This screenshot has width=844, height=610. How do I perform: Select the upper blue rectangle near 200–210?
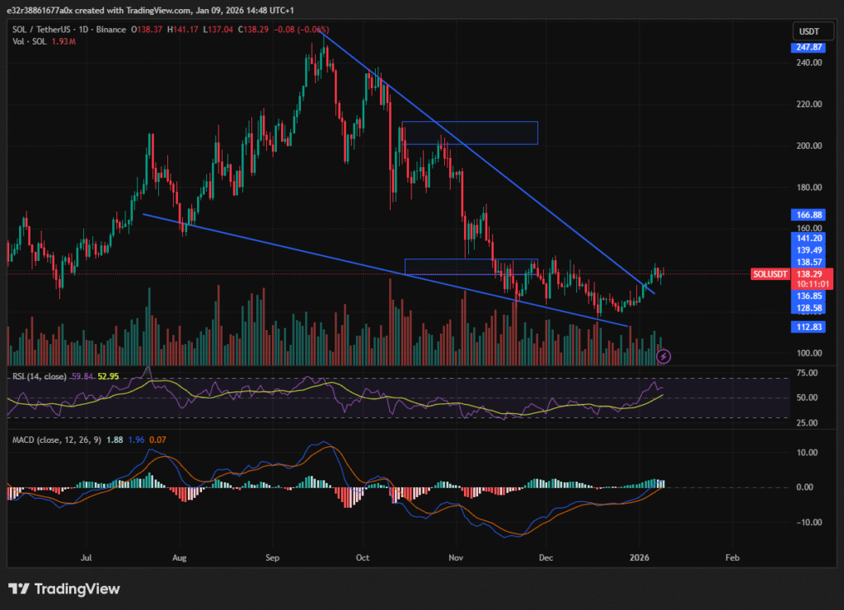point(470,133)
